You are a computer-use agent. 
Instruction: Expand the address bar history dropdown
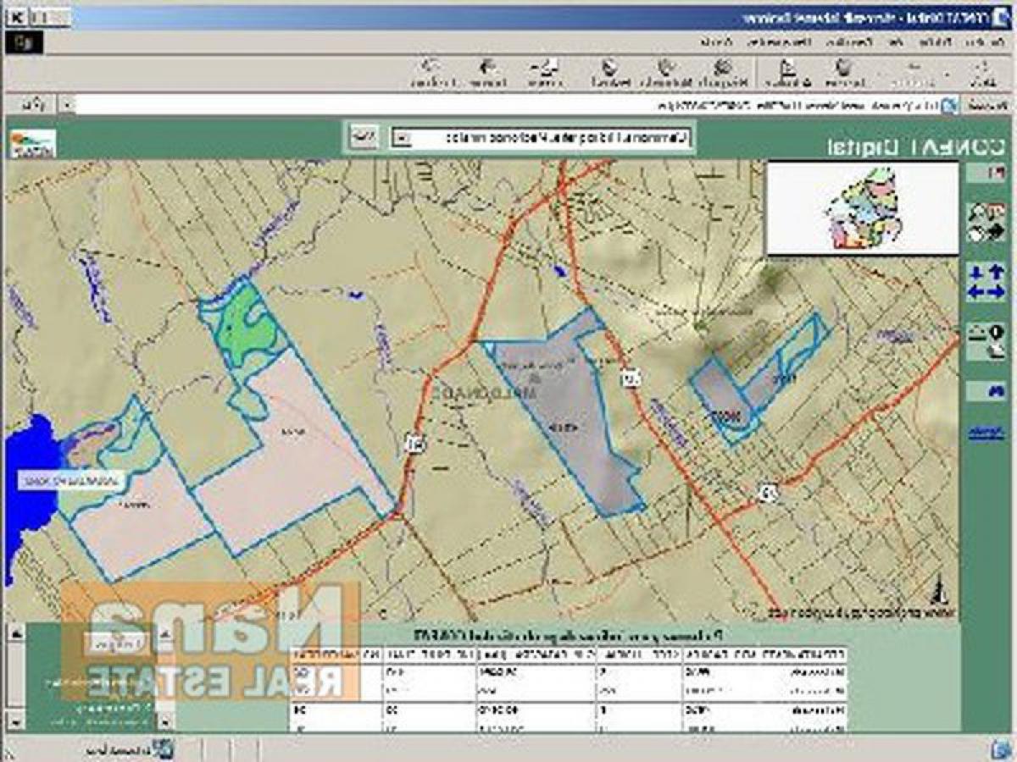(66, 105)
